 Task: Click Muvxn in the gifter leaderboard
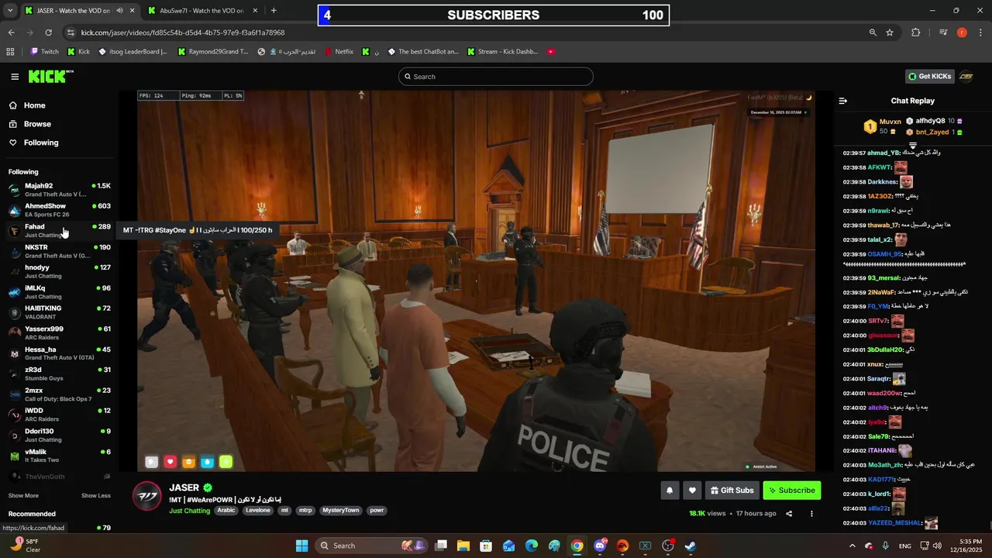tap(890, 122)
